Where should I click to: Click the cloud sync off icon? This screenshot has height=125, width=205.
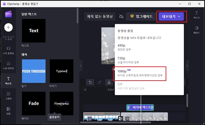click(121, 17)
